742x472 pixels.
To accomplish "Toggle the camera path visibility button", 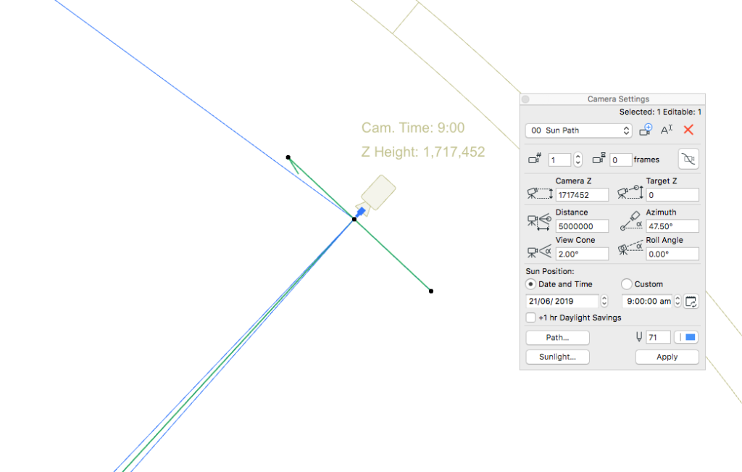I will (x=688, y=159).
